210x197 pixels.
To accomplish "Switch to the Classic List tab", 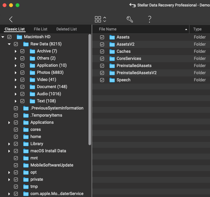I will pyautogui.click(x=15, y=29).
